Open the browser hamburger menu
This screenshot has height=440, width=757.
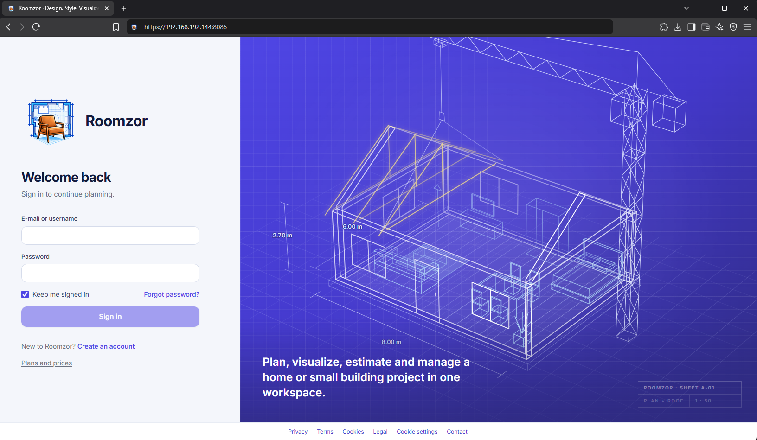pyautogui.click(x=747, y=27)
